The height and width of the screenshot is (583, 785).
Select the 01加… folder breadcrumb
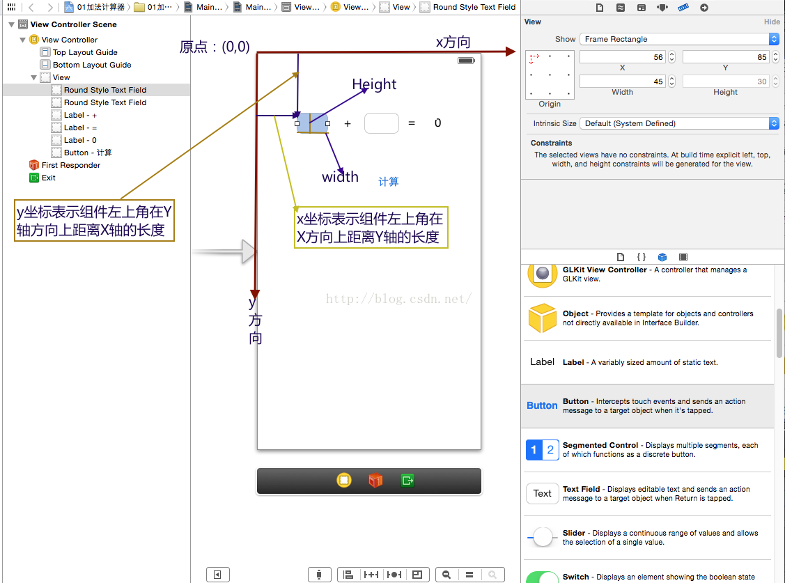coord(153,7)
